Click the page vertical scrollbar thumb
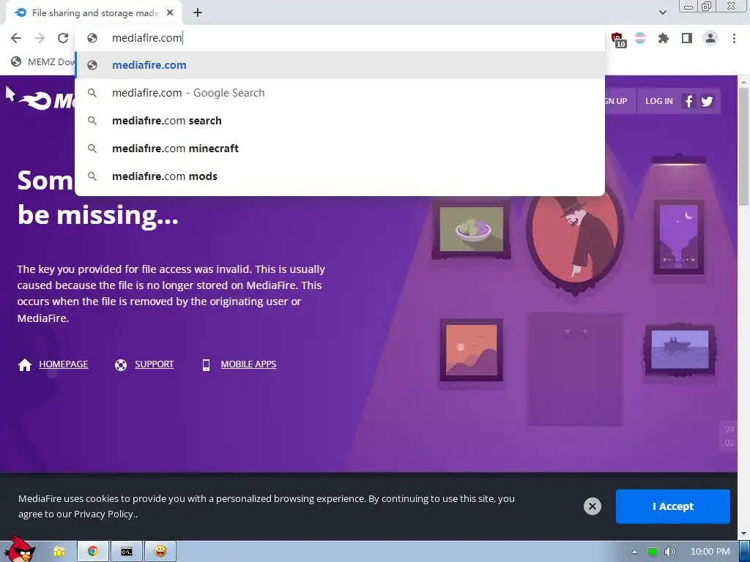750x562 pixels. [743, 146]
